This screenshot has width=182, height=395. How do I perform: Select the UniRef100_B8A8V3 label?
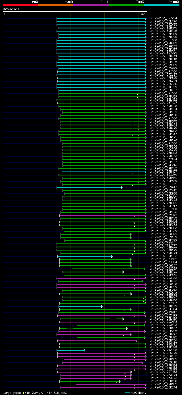(x=164, y=234)
